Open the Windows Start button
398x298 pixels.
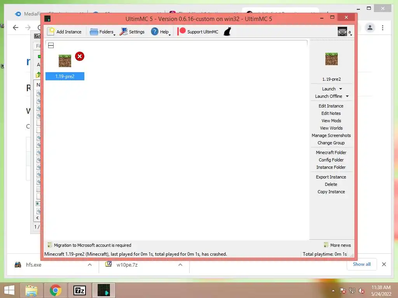[9, 290]
